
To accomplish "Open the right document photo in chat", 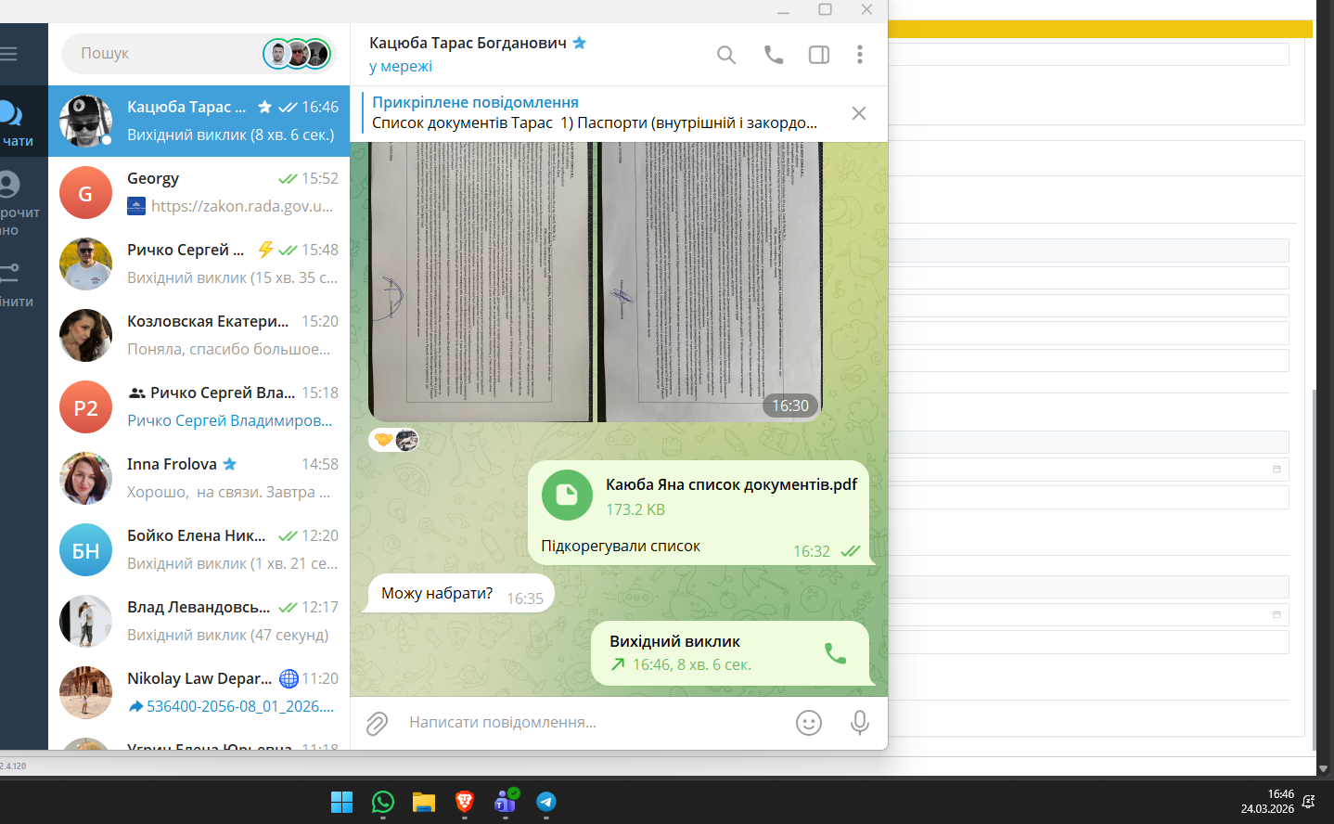I will [710, 282].
